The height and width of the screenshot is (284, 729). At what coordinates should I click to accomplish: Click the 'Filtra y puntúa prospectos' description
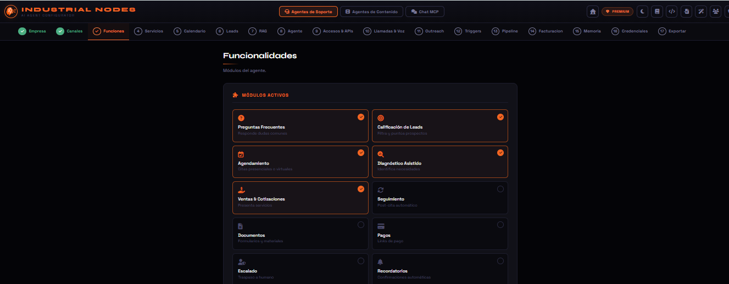coord(402,133)
